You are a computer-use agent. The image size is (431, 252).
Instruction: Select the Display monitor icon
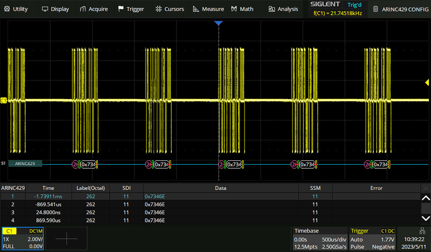[x=45, y=8]
